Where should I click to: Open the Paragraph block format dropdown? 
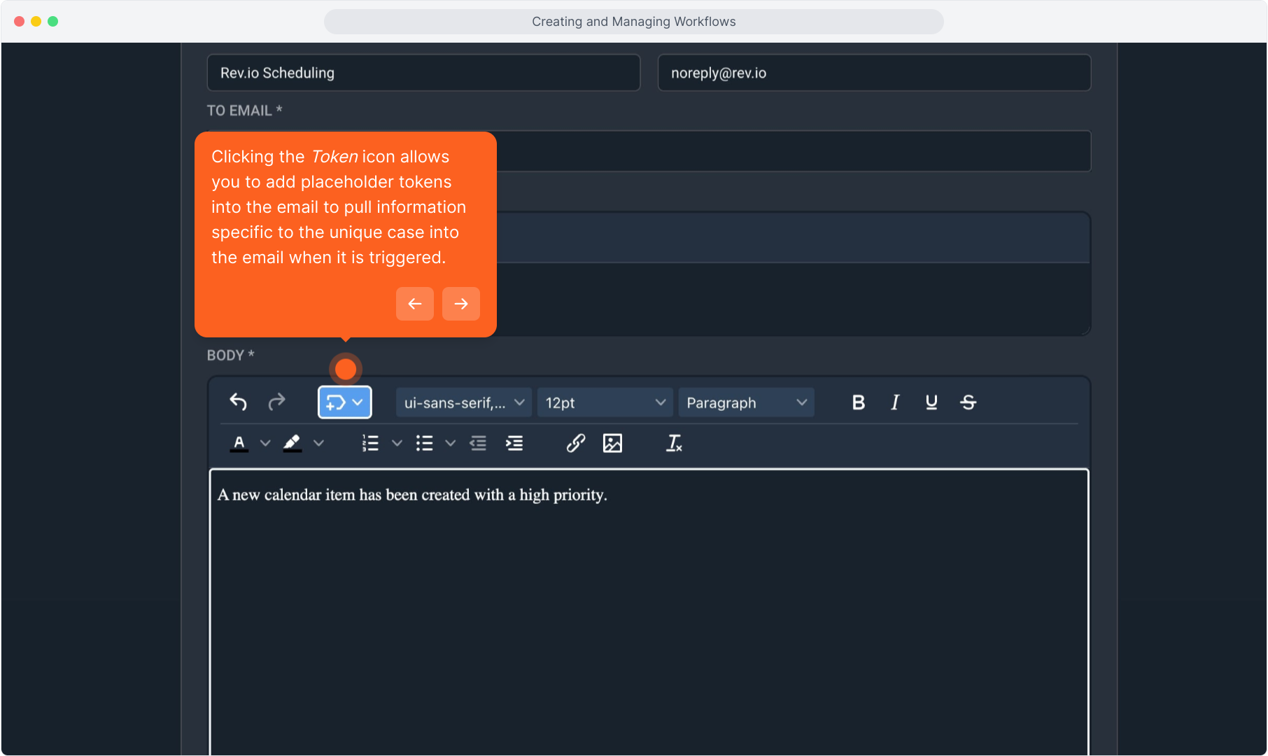[x=746, y=402]
